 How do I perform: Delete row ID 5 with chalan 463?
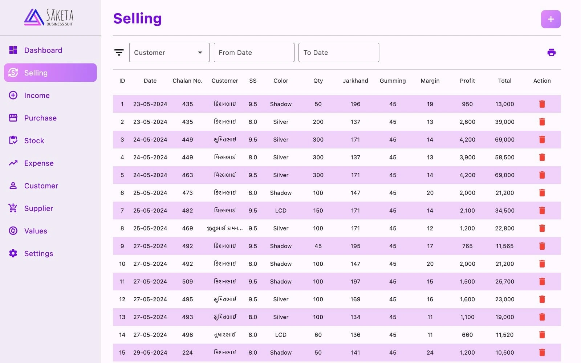(x=542, y=175)
